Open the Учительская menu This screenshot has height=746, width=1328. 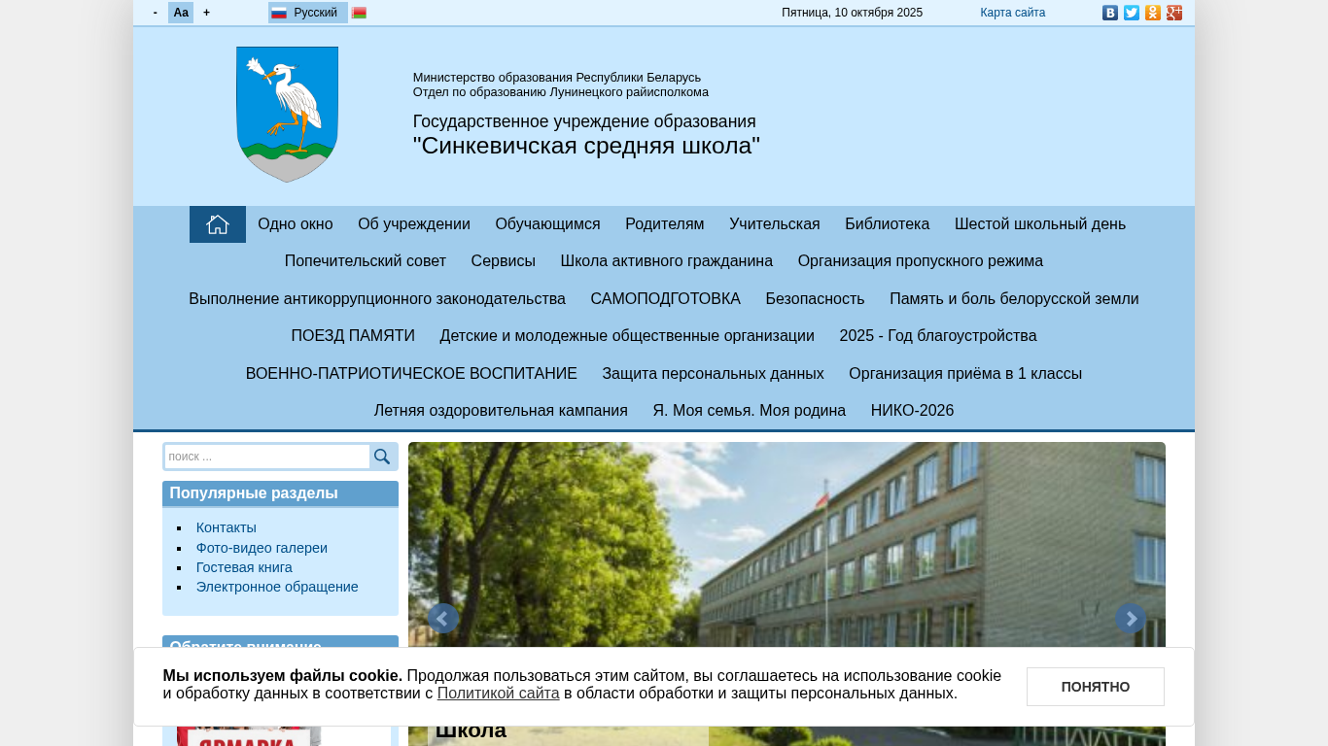tap(775, 224)
